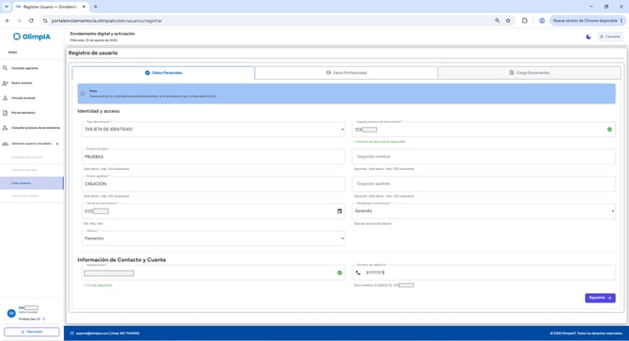Click the info icon in the blue Nota banner
629x341 pixels.
83,94
